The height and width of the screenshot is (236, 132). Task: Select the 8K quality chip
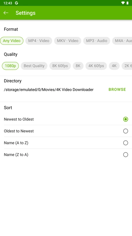click(x=78, y=66)
